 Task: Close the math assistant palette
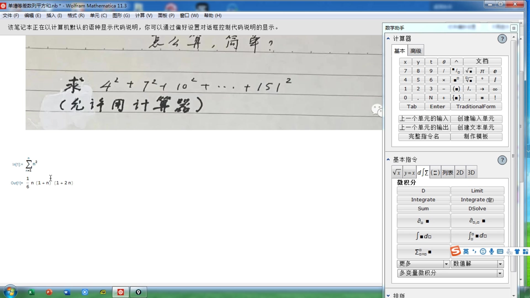click(514, 28)
